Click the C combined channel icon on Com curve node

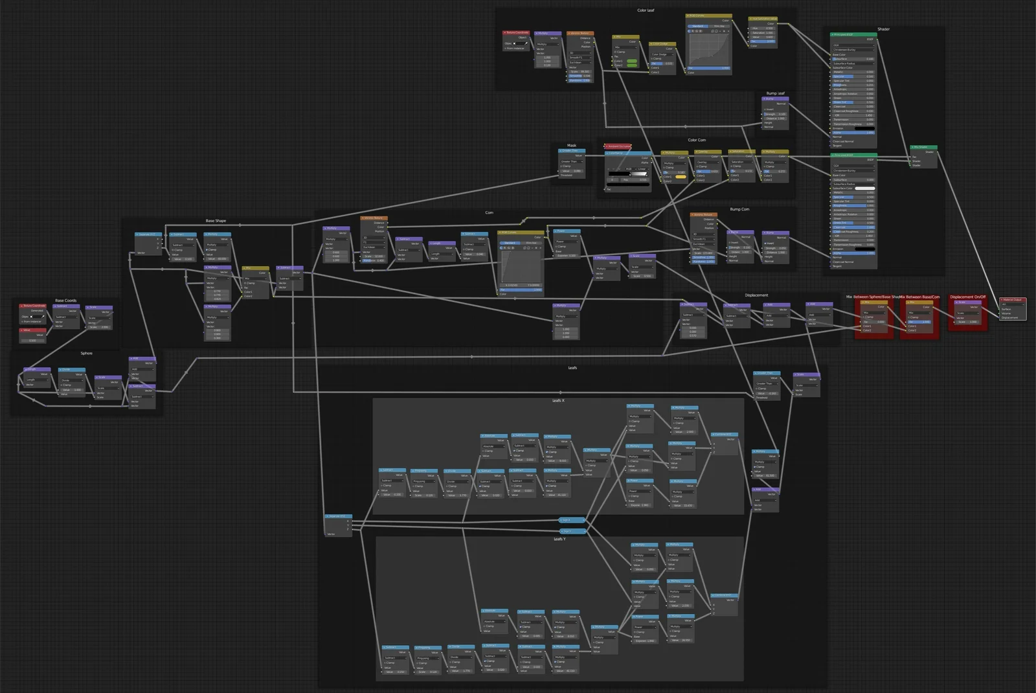tap(501, 248)
